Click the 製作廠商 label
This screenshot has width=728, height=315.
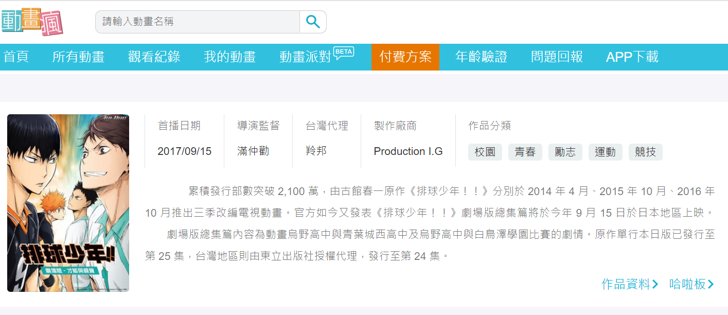pyautogui.click(x=395, y=126)
